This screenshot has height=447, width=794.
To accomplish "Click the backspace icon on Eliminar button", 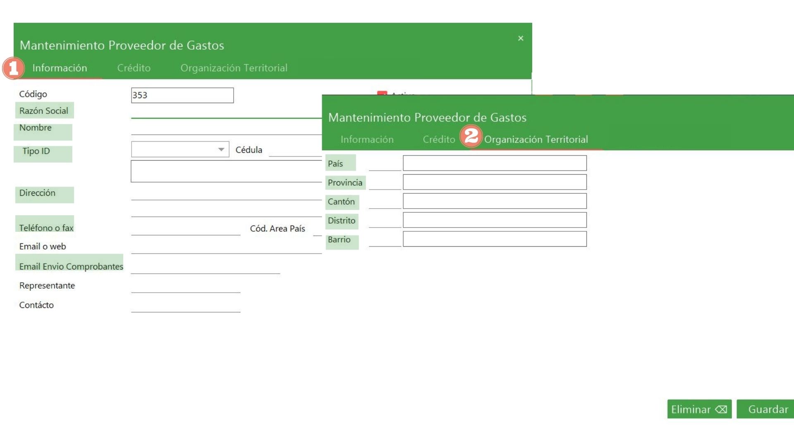I will 721,409.
